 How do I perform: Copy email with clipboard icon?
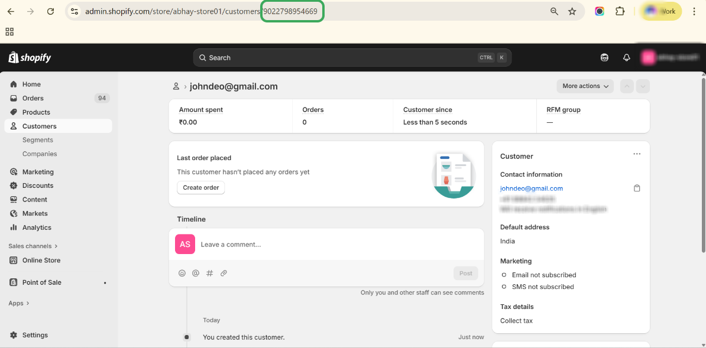637,188
